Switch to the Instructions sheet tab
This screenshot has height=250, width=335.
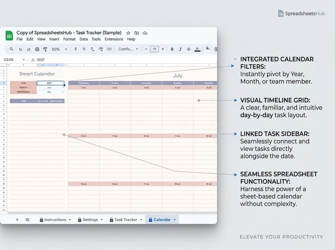pyautogui.click(x=55, y=220)
